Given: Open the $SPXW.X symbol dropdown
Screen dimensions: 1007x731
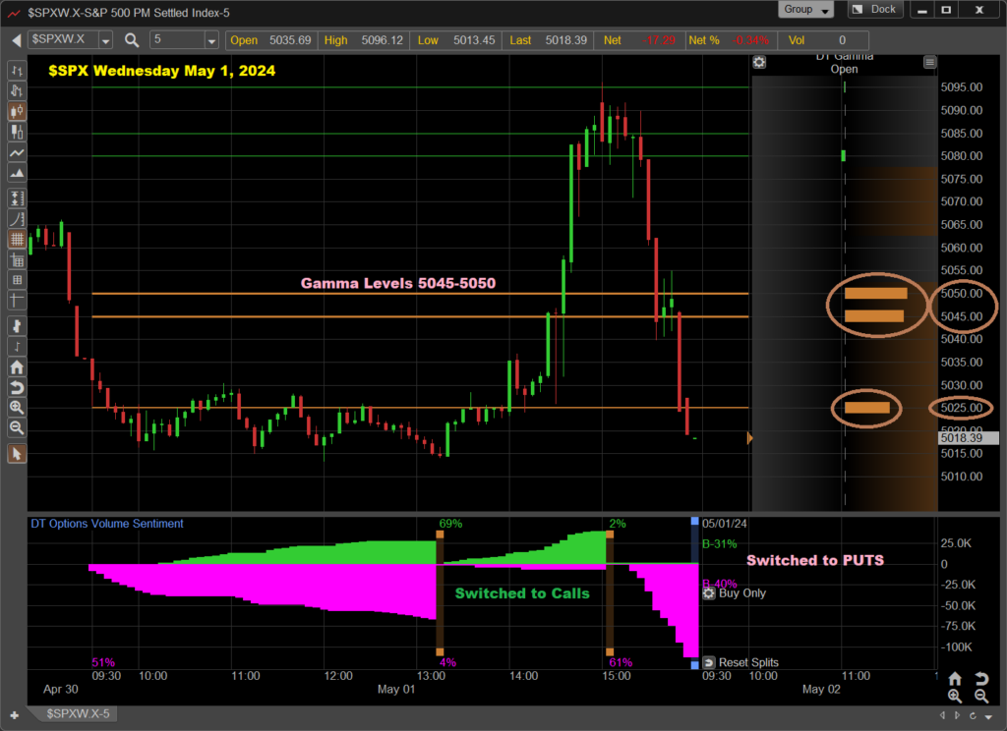Looking at the screenshot, I should point(105,40).
